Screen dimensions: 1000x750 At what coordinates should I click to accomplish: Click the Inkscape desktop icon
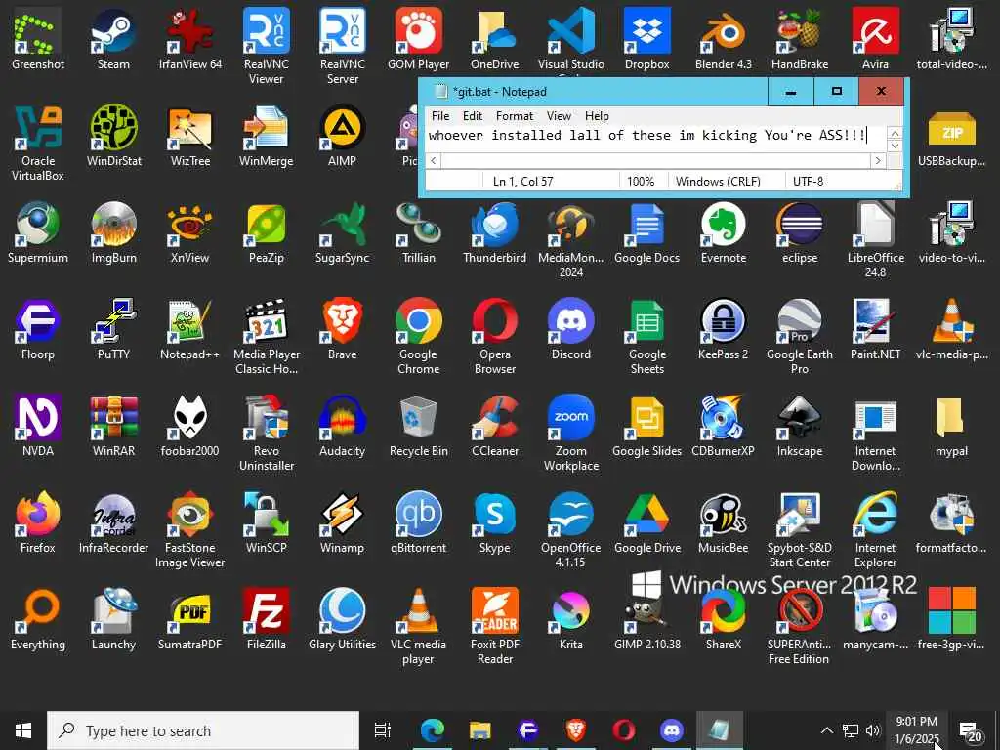(x=799, y=426)
